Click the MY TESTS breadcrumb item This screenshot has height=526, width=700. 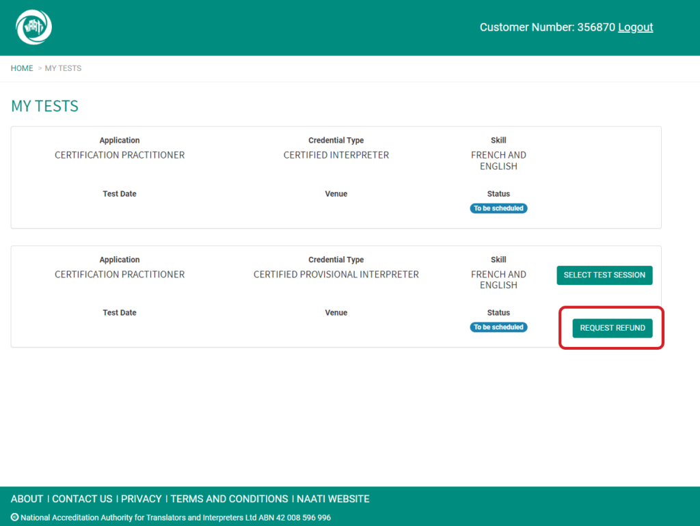pyautogui.click(x=63, y=68)
